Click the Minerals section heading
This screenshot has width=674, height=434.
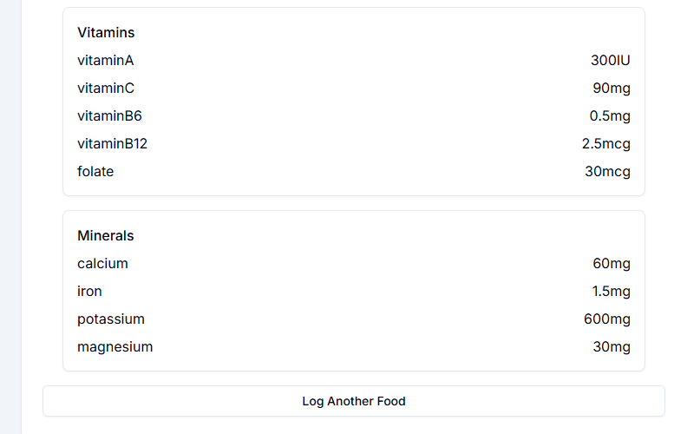coord(106,236)
